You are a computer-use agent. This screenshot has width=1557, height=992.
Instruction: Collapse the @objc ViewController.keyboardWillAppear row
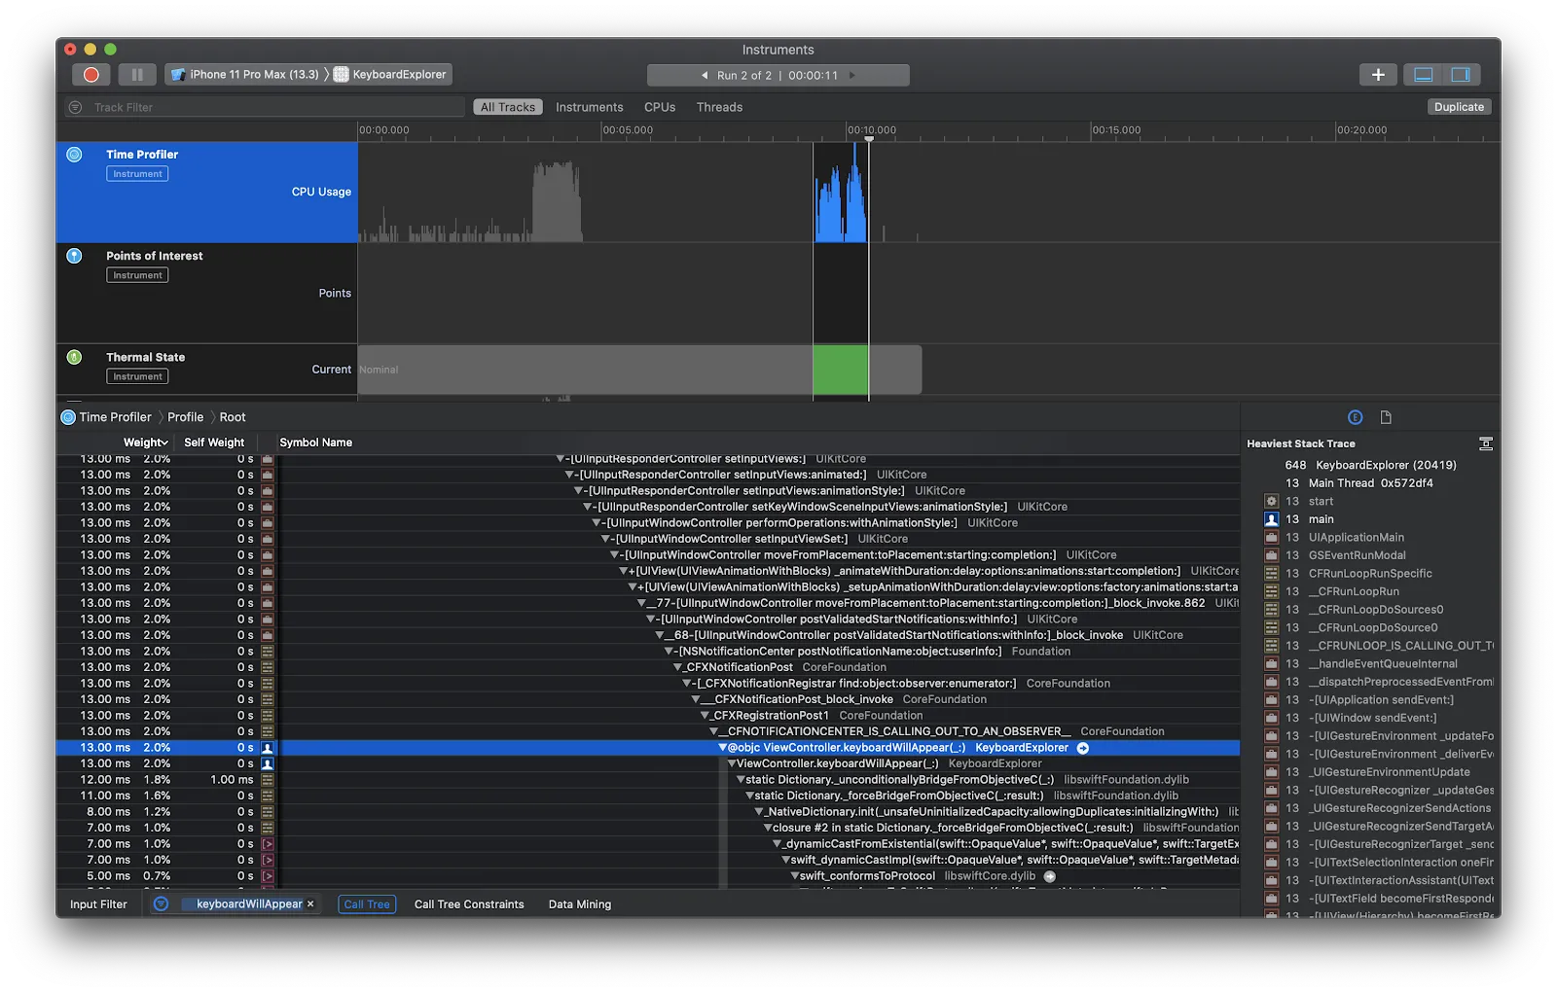click(x=723, y=748)
